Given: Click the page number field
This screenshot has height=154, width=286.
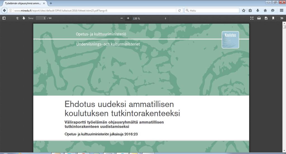Looking at the screenshot, I should [x=41, y=18].
